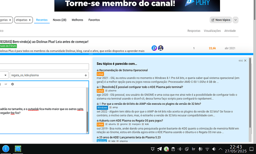Open the Bem-vindo(a) ao Diolinux Plus topic
Viewport: 256px width, 154px height.
(44, 42)
